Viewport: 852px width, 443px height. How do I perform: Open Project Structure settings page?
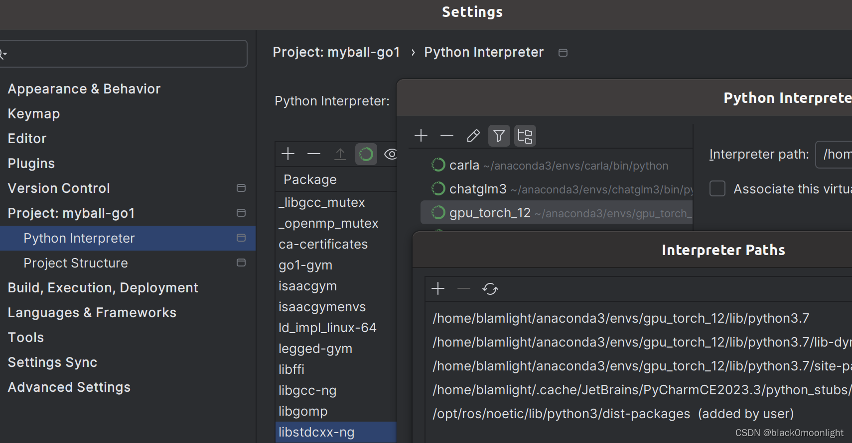(76, 263)
